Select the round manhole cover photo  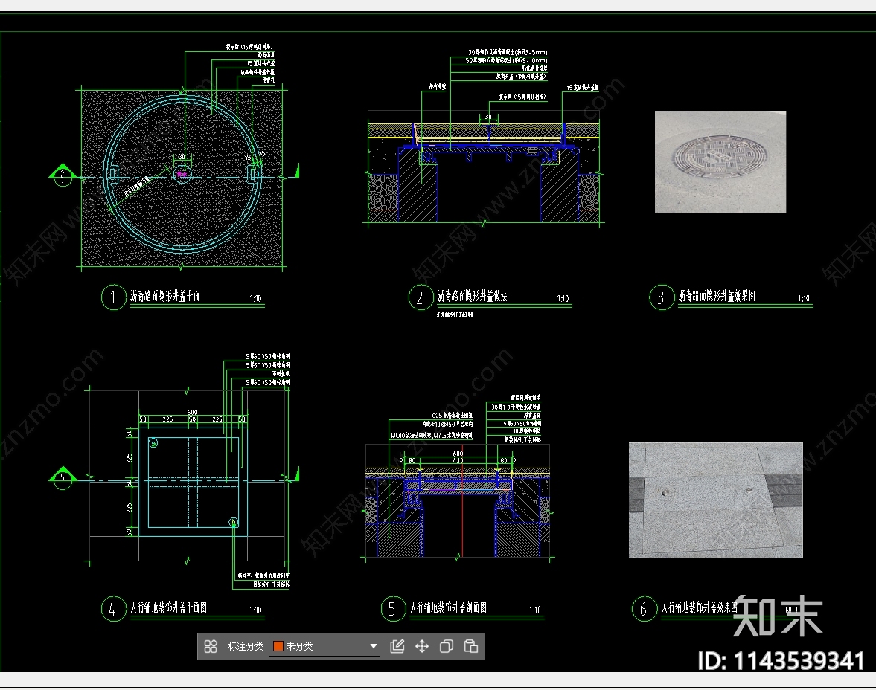(x=720, y=161)
